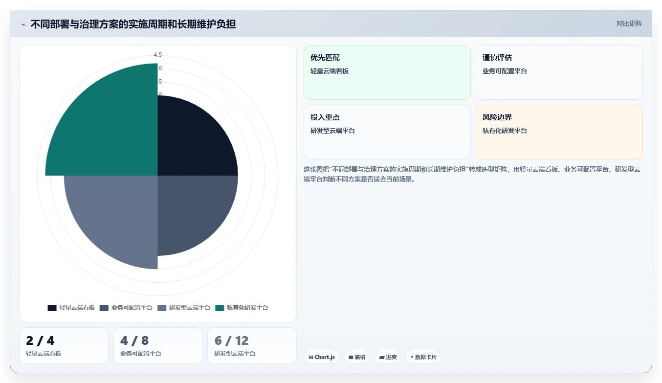Open the 优先匹配 matrix card
The image size is (662, 383).
[x=387, y=72]
